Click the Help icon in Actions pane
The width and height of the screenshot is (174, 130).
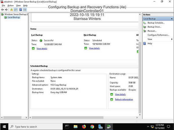point(145,43)
